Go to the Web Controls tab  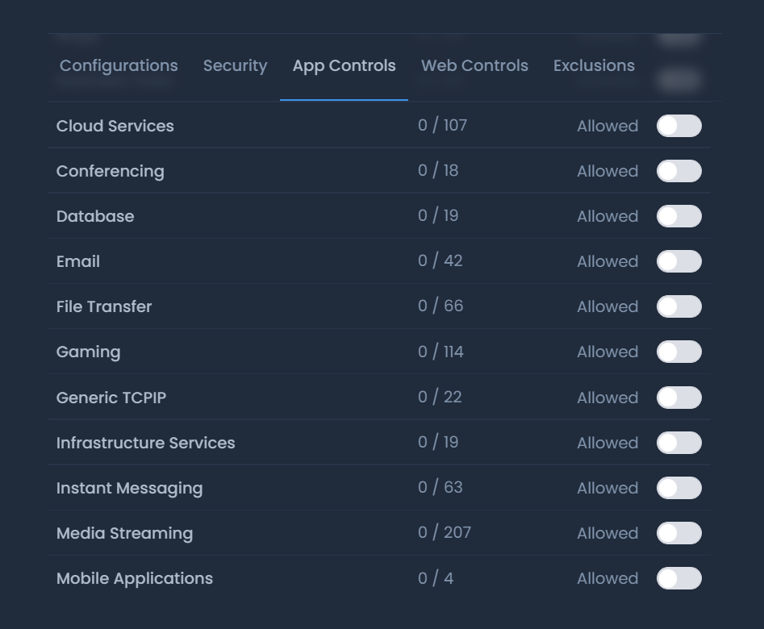tap(474, 65)
